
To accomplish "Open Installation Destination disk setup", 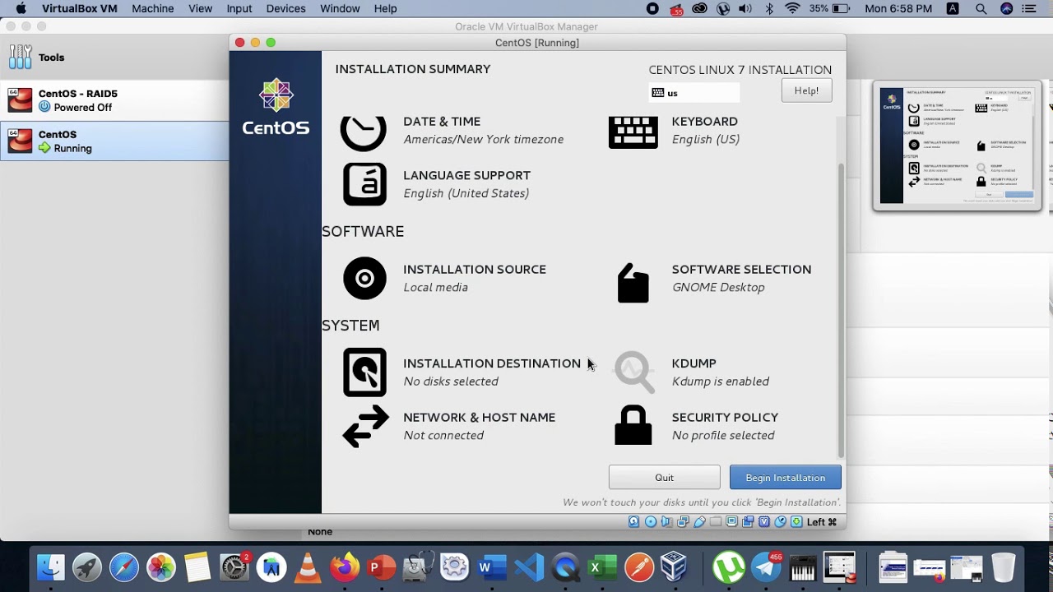I will [x=462, y=372].
